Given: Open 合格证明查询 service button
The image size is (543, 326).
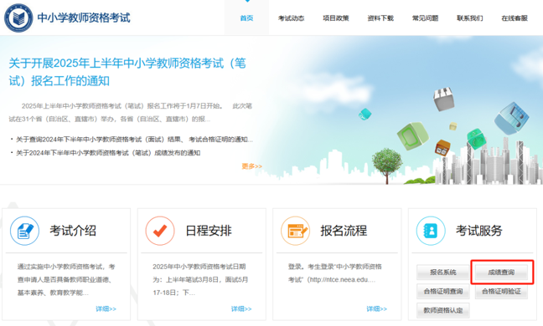Looking at the screenshot, I should click(443, 291).
